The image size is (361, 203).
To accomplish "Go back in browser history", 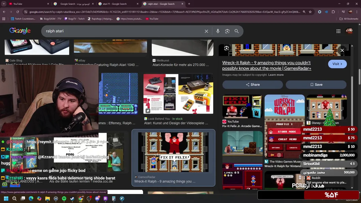I will (4, 12).
